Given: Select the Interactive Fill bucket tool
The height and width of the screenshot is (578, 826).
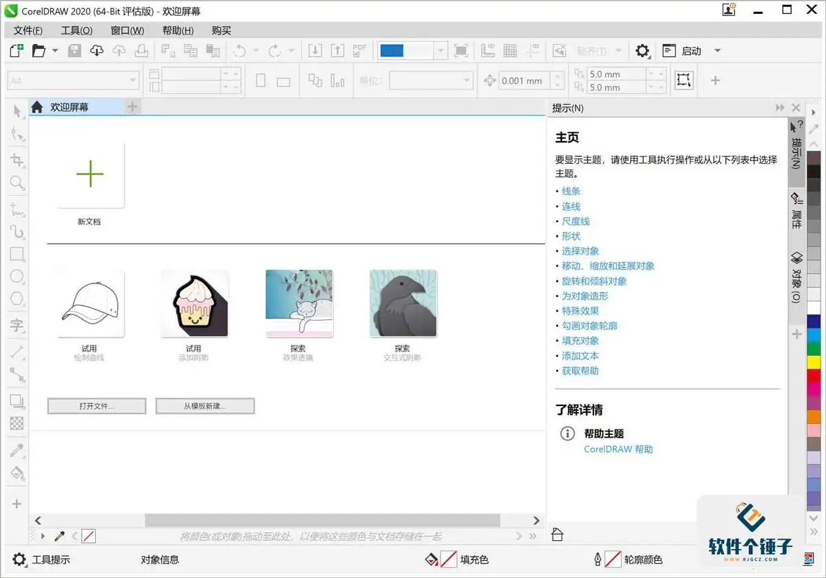Looking at the screenshot, I should coord(17,473).
